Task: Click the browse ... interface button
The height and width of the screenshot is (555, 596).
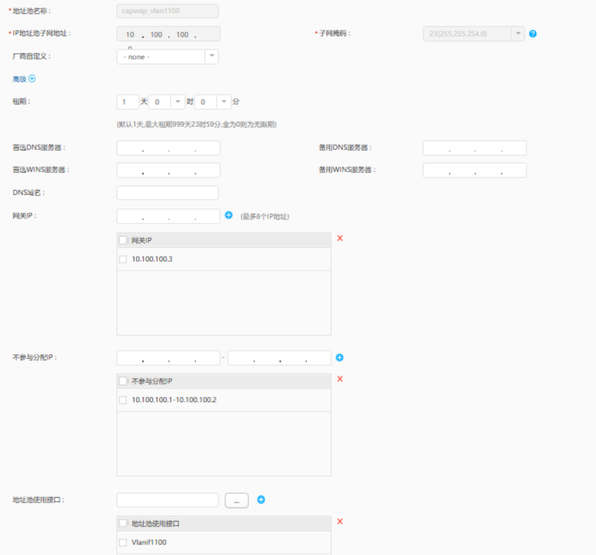Action: (236, 500)
